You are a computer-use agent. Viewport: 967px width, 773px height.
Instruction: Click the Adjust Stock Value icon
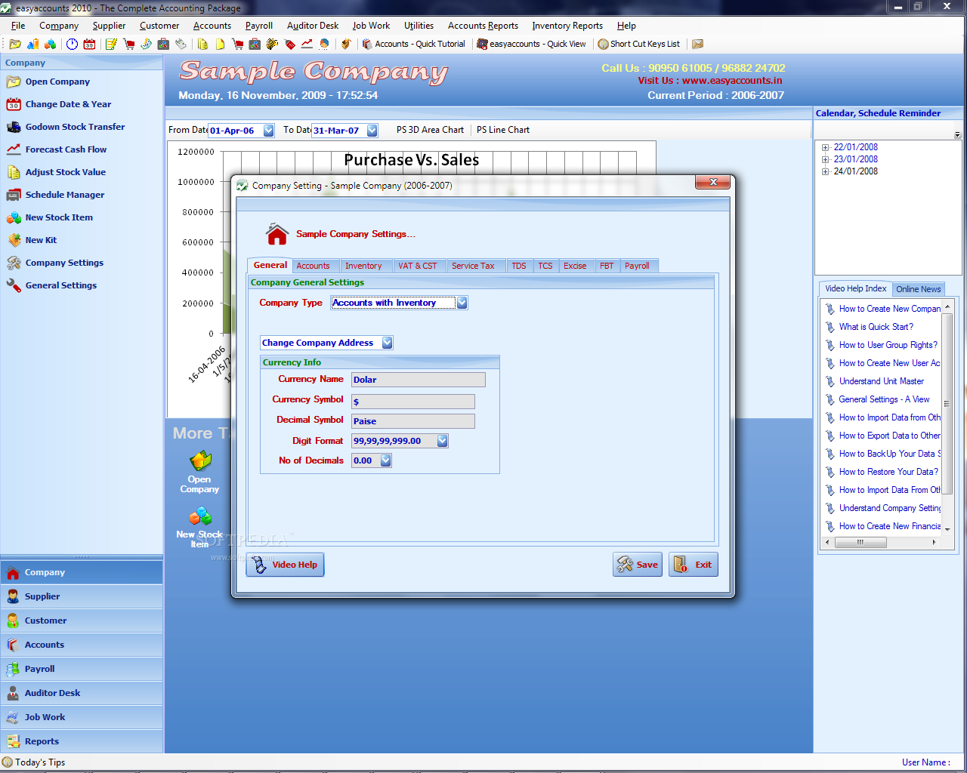pos(14,172)
